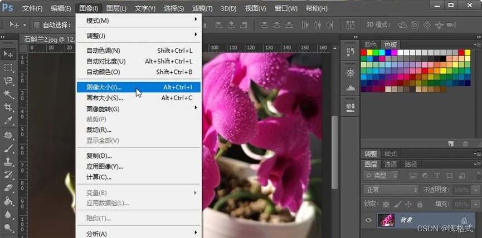Viewport: 482px width, 238px height.
Task: Click the align horizontal centers icon
Action: (x=231, y=25)
